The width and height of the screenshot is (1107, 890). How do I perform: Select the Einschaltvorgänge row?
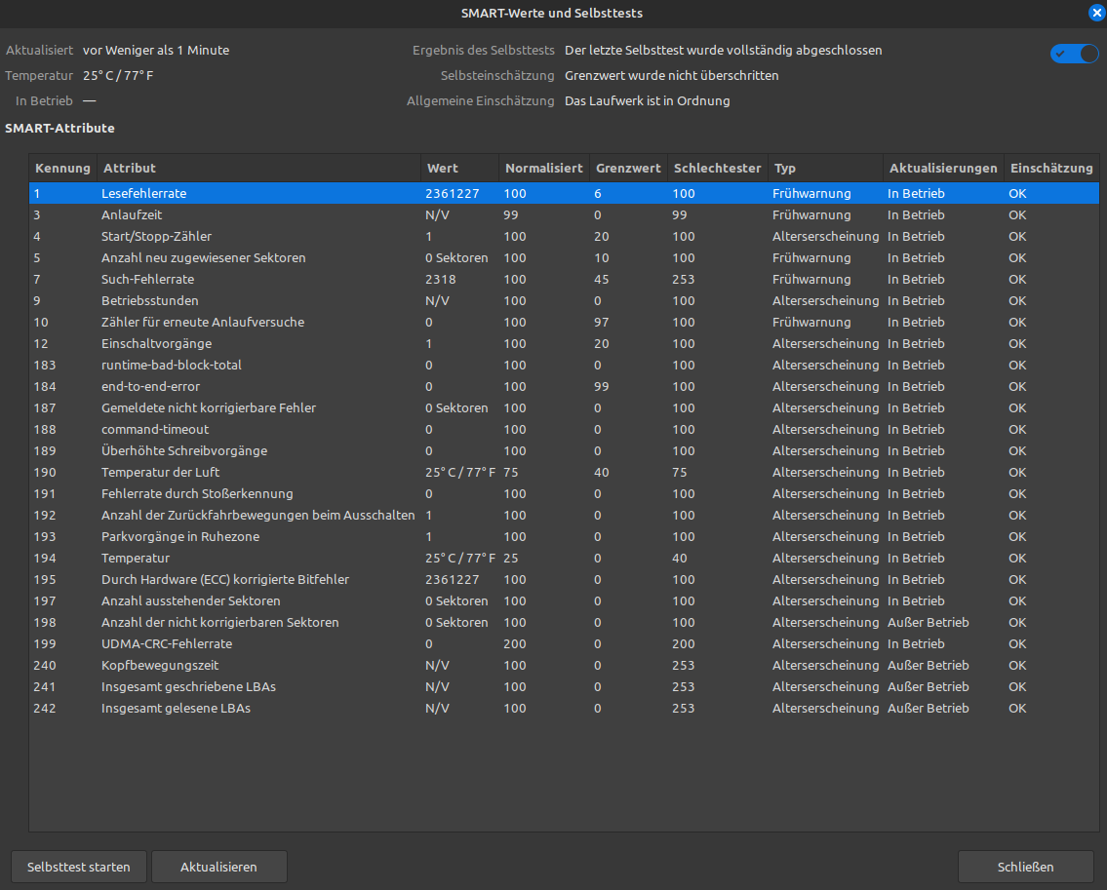(x=564, y=344)
